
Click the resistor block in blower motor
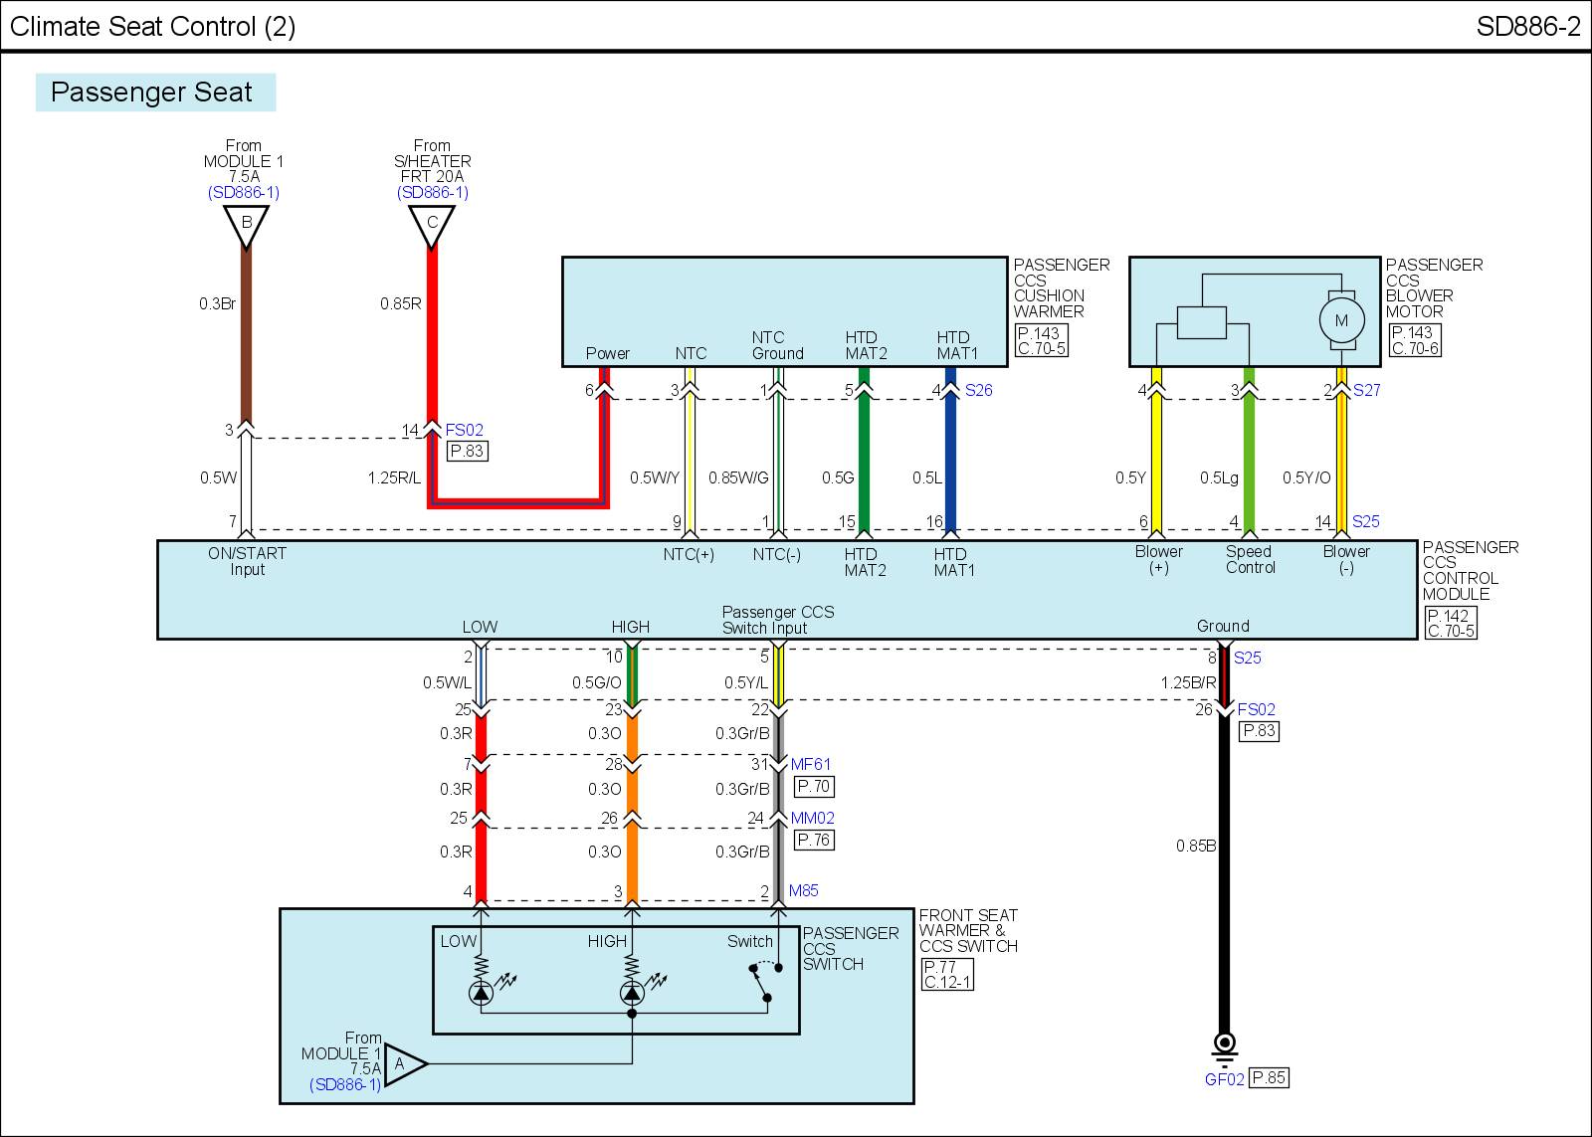click(x=1201, y=323)
